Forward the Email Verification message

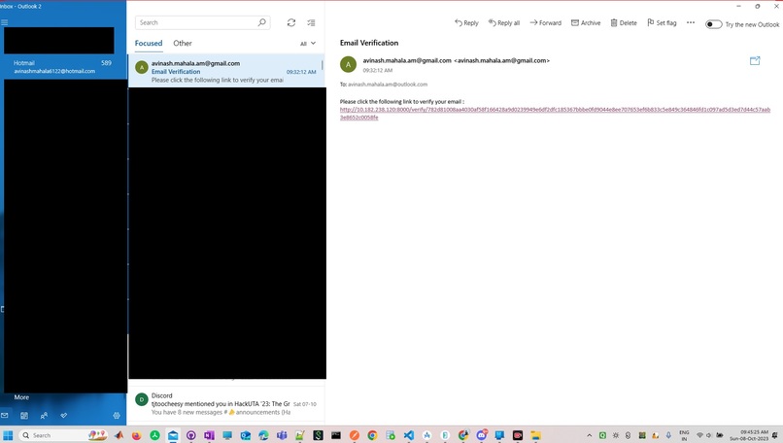click(545, 23)
